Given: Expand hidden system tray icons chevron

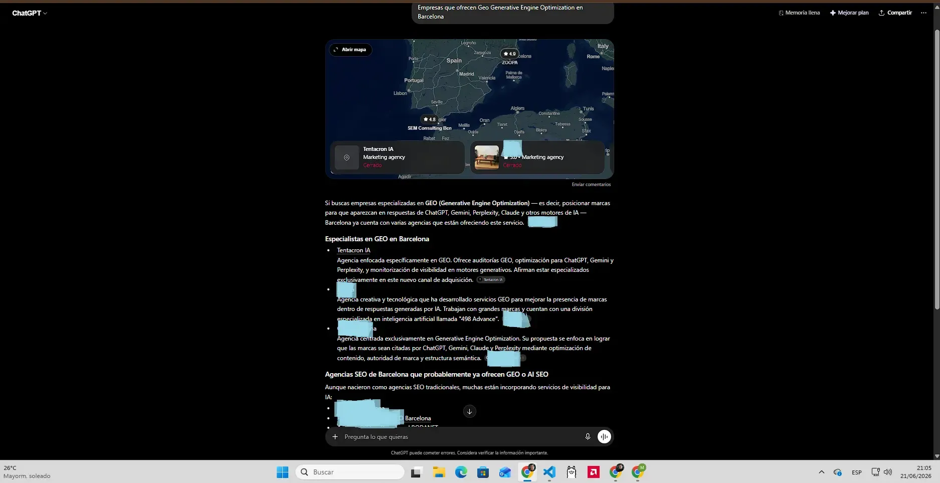Looking at the screenshot, I should click(x=821, y=472).
